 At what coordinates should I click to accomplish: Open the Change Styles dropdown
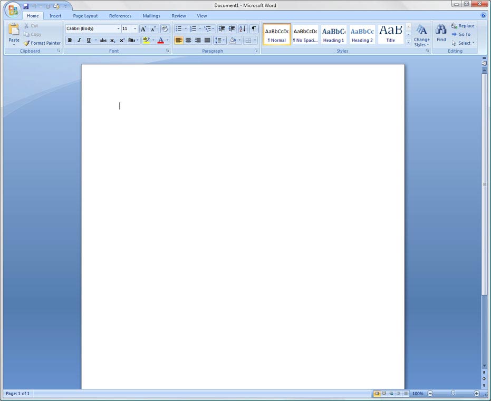(x=421, y=35)
